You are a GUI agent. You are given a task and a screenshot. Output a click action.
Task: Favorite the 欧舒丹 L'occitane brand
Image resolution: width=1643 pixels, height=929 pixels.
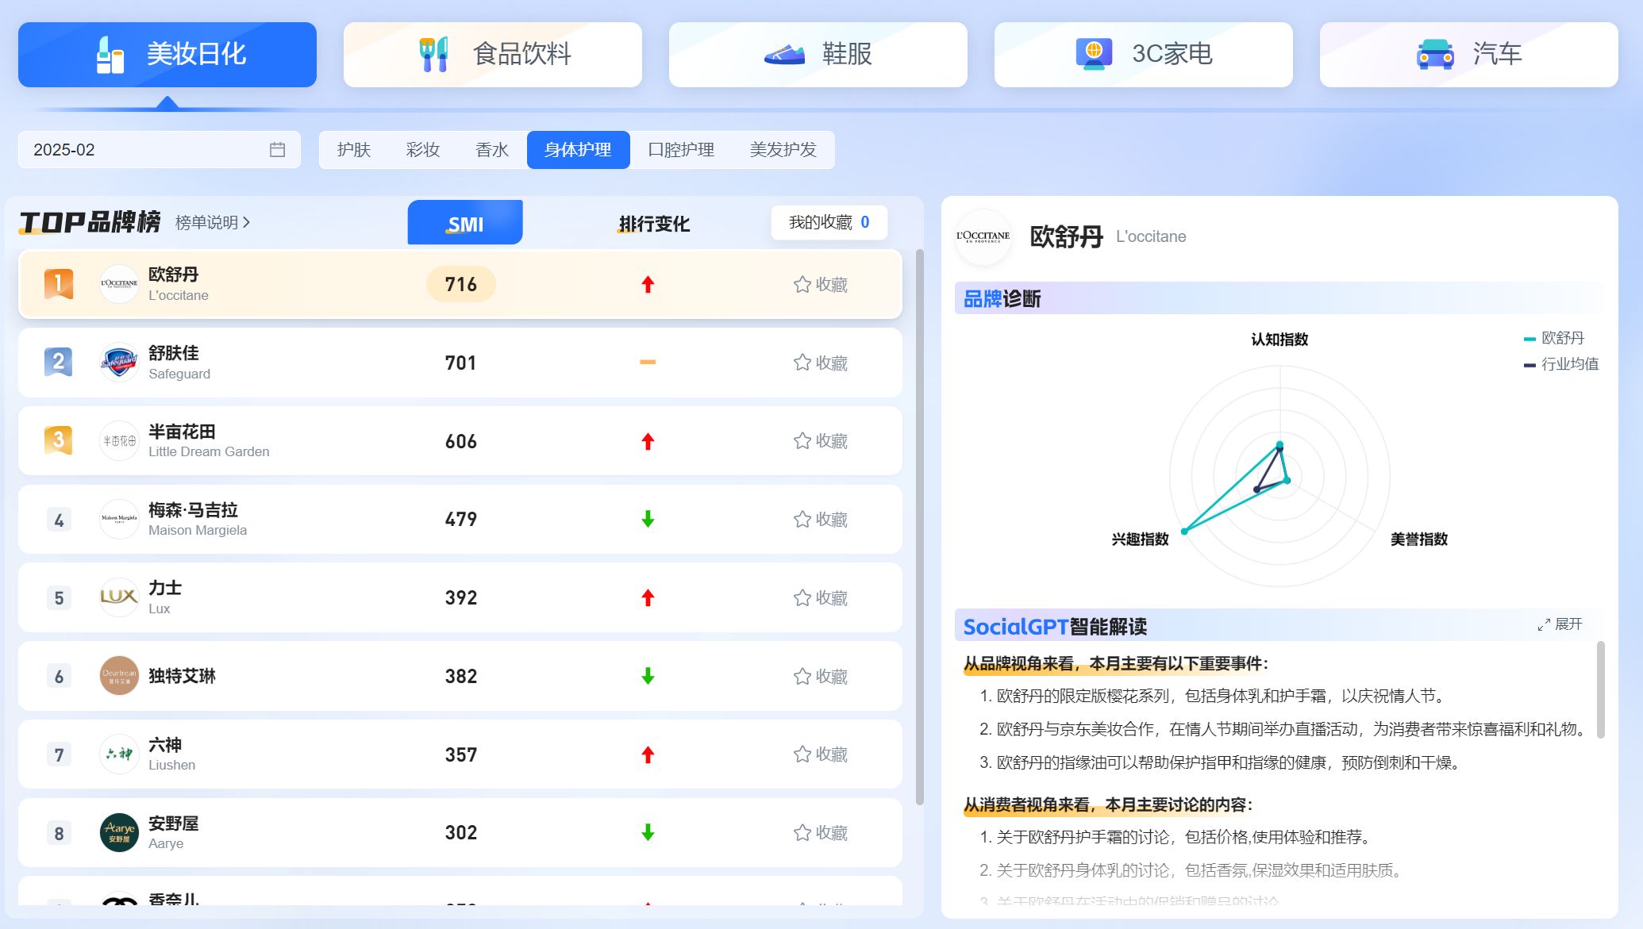(820, 285)
